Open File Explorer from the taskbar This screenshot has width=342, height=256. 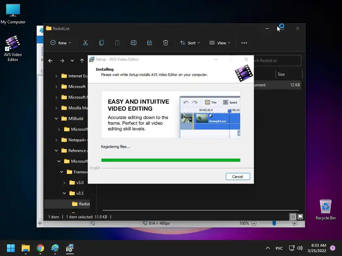25,248
